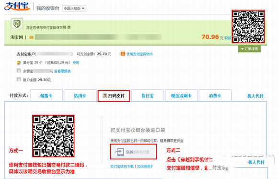Screen dimensions: 278x179
Task: Click the 刷新 link next to amount
Action: click(228, 38)
